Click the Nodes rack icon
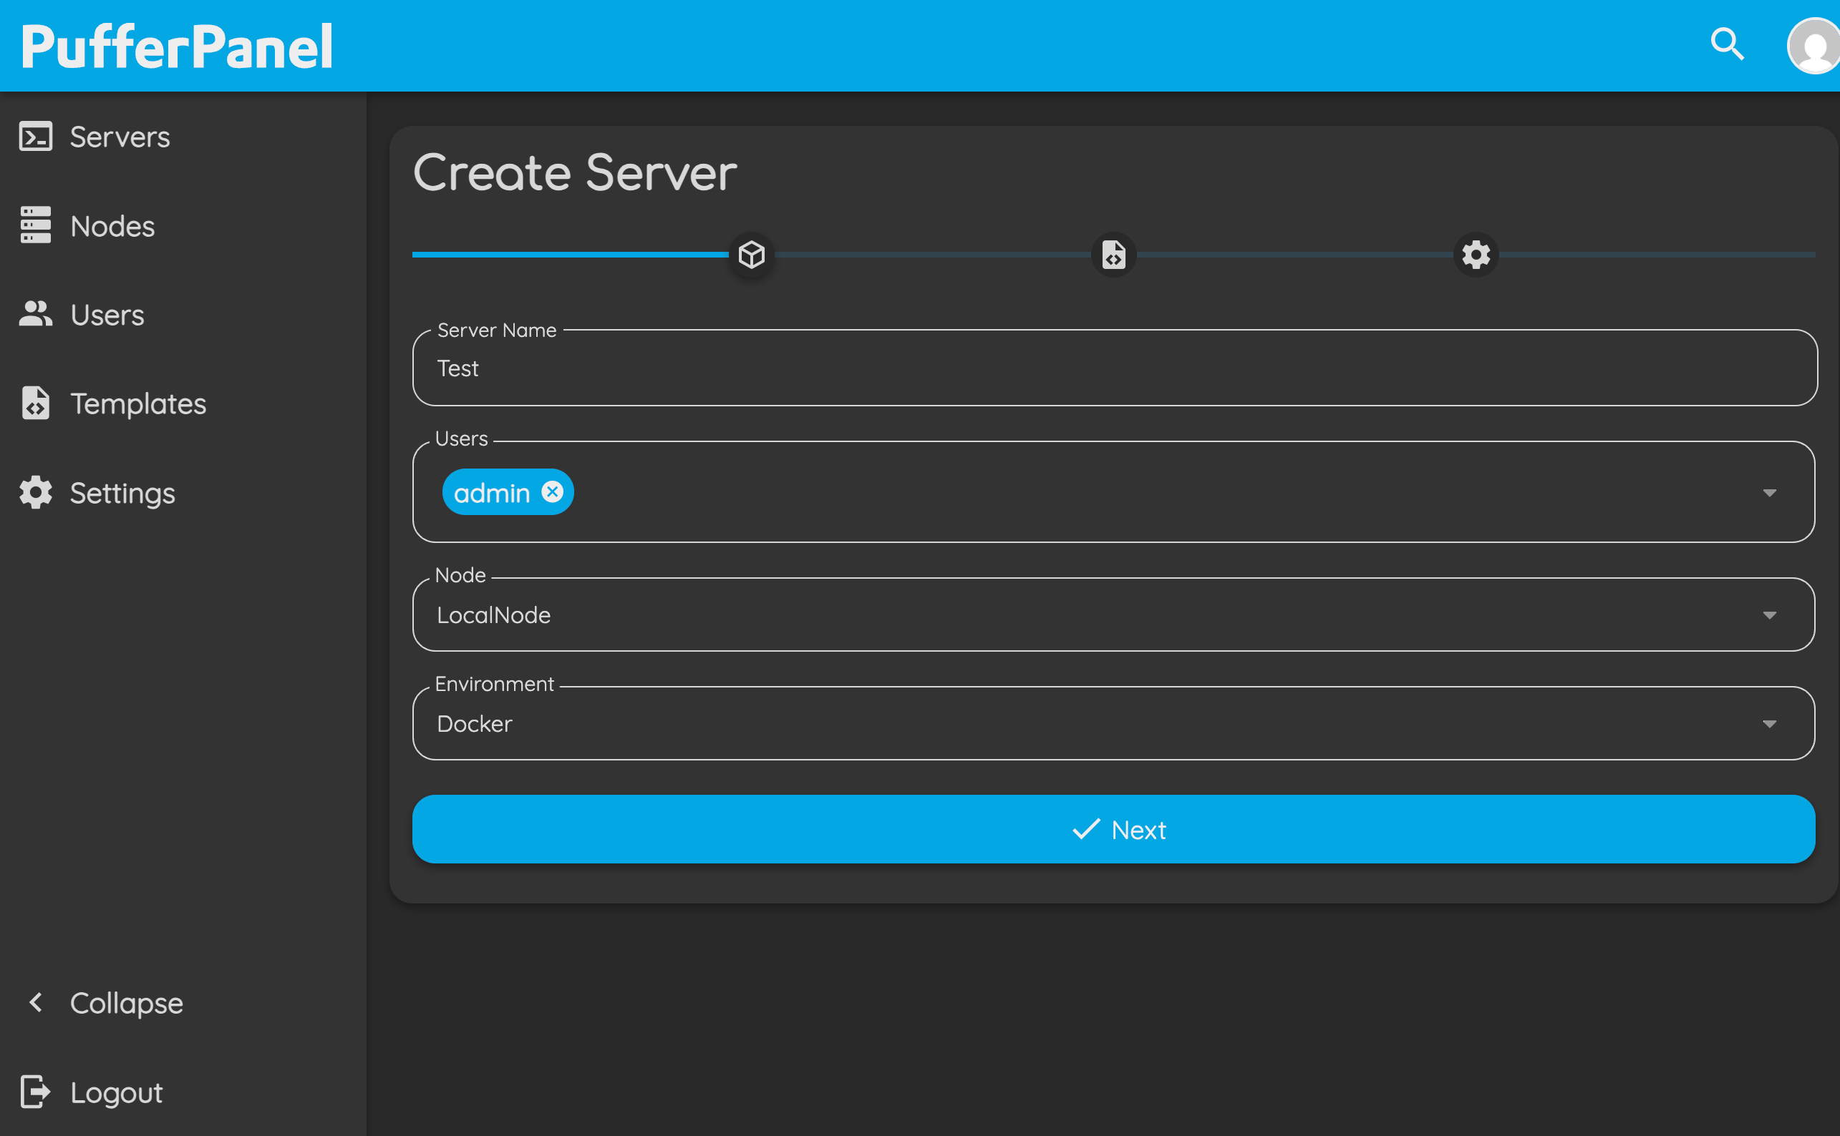 35,225
